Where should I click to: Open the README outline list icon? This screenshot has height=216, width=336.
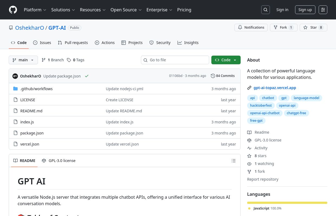click(234, 161)
